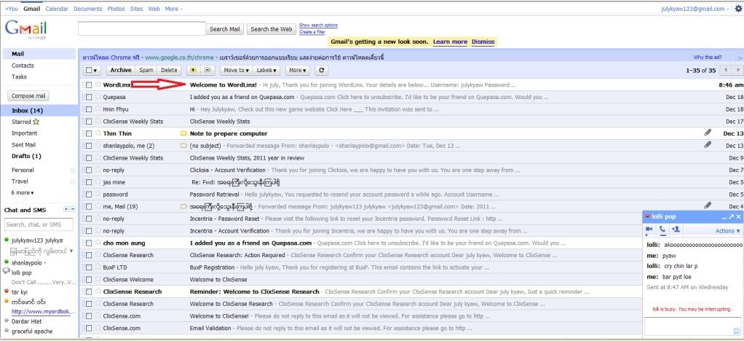Refresh the inbox with the reload icon
Viewport: 744px width, 341px height.
click(322, 70)
